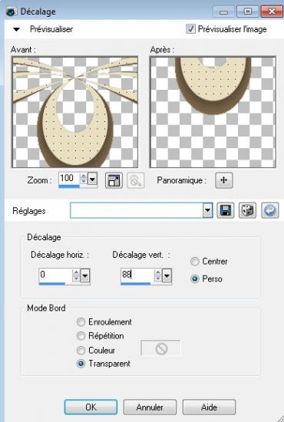Click the reset to default blue arrow icon
The height and width of the screenshot is (422, 284).
click(x=269, y=210)
